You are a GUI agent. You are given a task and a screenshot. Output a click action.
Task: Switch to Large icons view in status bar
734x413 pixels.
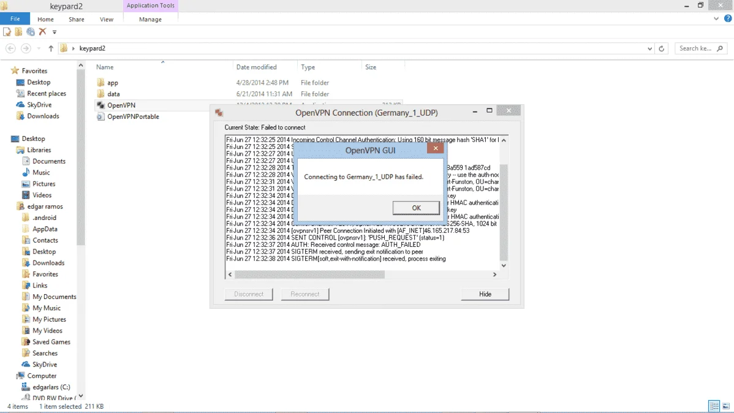[725, 406]
